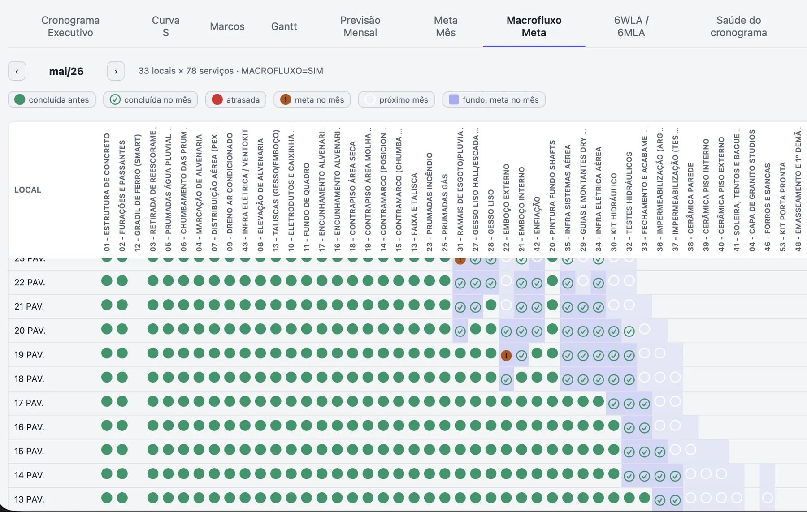
Task: Go to previous month with left chevron
Action: coord(17,71)
